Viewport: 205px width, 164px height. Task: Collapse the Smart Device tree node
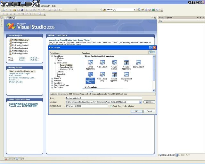(x=55, y=63)
